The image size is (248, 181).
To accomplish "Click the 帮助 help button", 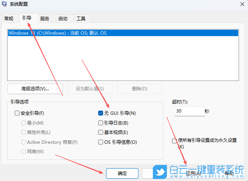I will (229, 173).
